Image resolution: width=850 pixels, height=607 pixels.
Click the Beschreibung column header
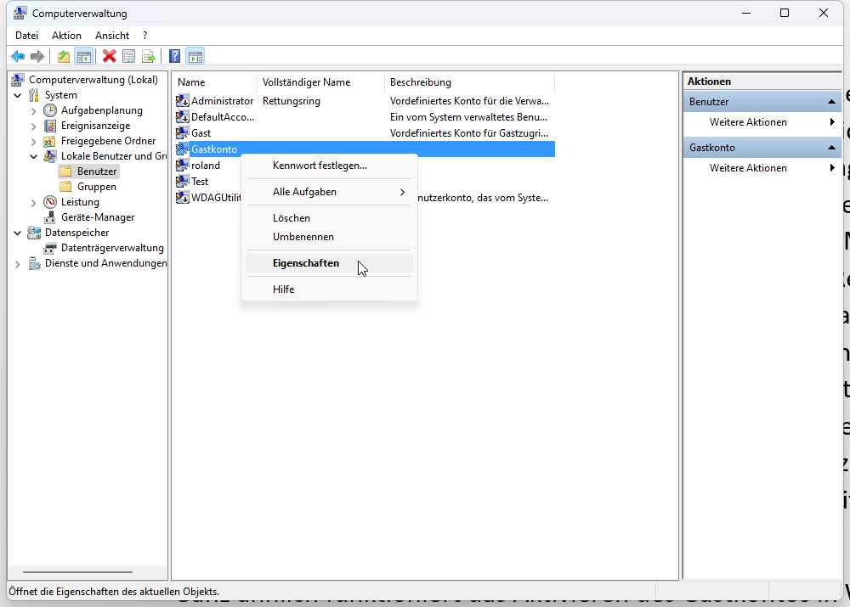coord(421,82)
